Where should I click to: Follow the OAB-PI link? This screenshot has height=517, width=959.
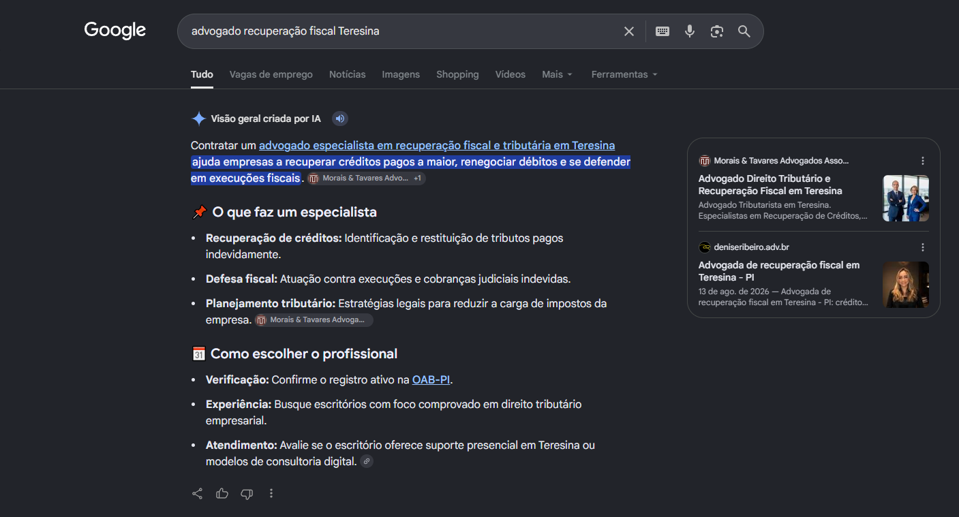pos(431,379)
